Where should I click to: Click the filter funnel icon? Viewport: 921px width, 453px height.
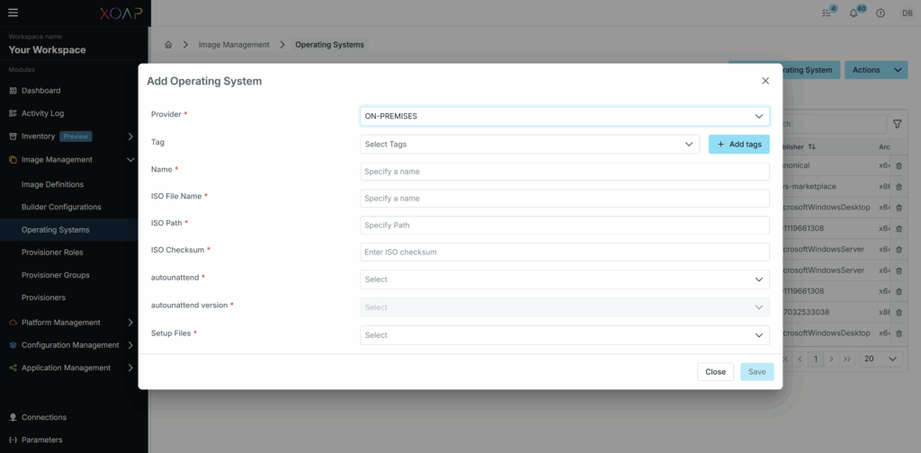(897, 124)
